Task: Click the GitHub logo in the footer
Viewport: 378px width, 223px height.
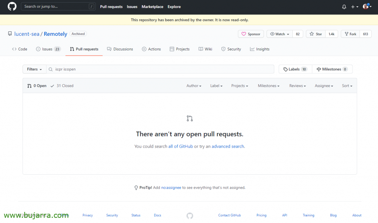Action: [x=189, y=216]
